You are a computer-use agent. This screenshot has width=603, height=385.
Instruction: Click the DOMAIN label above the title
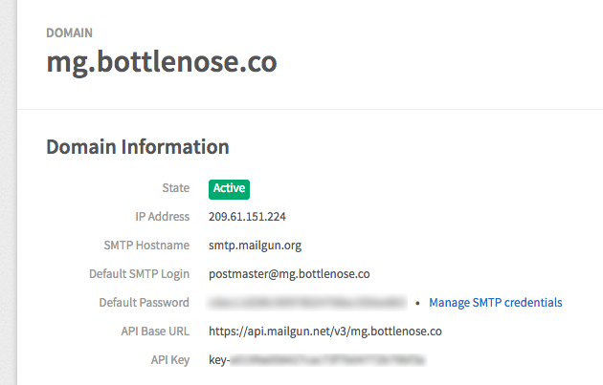pyautogui.click(x=69, y=33)
